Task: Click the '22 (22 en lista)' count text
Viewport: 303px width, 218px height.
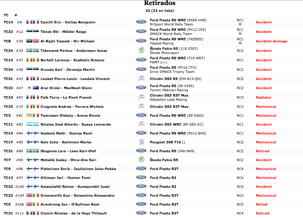Action: pos(160,11)
